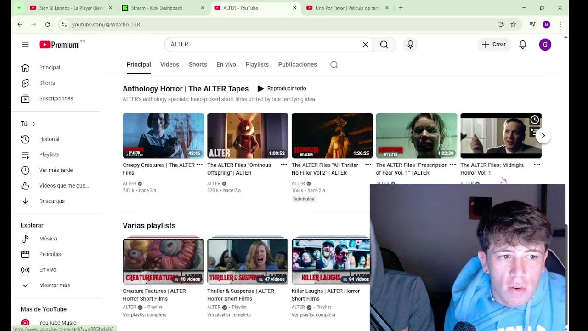Open Creature Features playlist thumbnail
This screenshot has height=331, width=588.
[163, 261]
